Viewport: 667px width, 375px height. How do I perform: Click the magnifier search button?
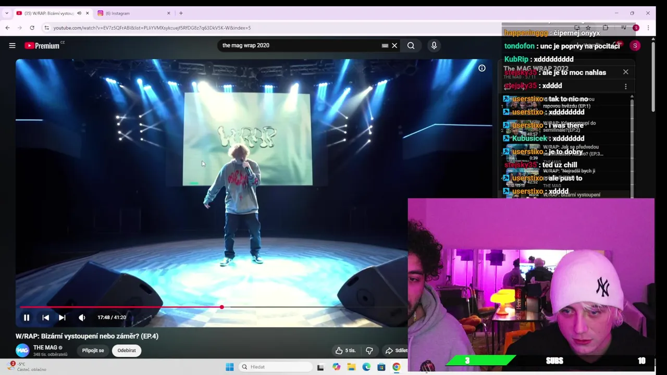(411, 45)
